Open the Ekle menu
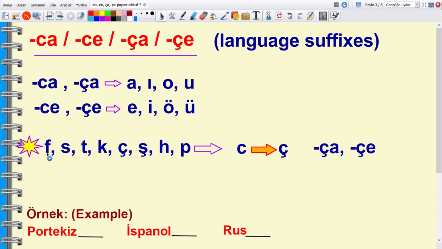The height and width of the screenshot is (249, 442). 52,5
